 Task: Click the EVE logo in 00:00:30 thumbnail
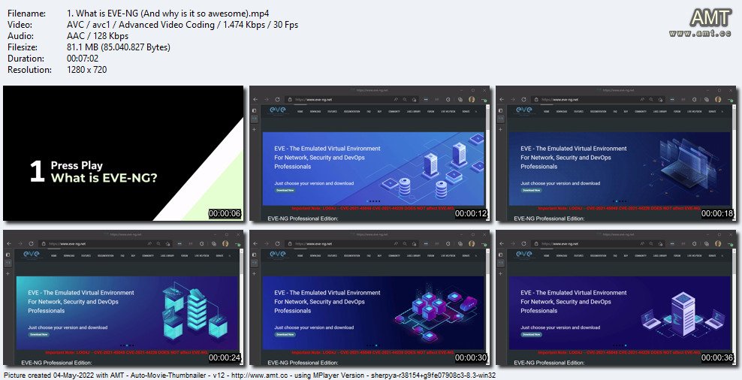point(278,255)
